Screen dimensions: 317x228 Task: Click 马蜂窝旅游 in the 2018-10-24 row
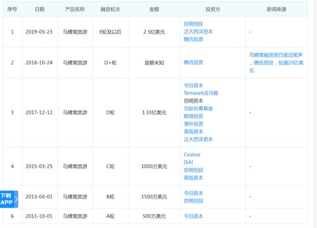[75, 62]
